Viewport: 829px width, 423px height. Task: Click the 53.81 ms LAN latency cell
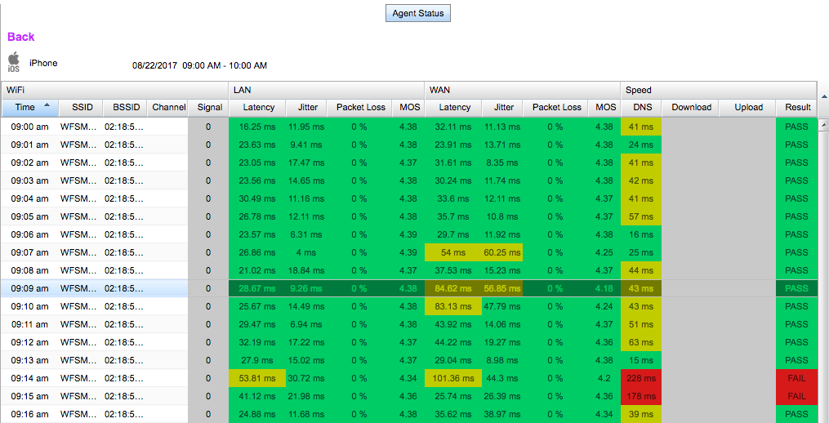[257, 379]
